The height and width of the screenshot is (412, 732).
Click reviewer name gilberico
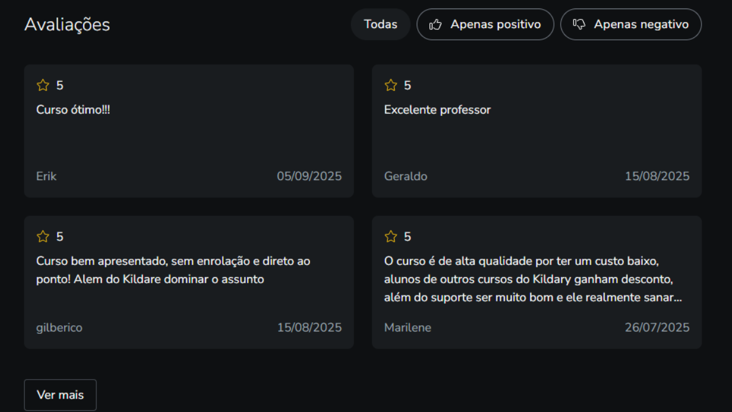pos(59,328)
